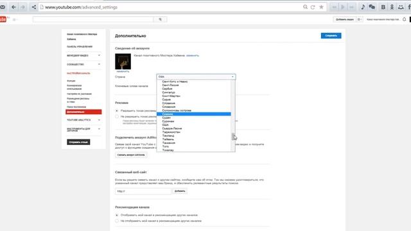The image size is (411, 231).
Task: Open the Страна country combo box
Action: (x=196, y=77)
